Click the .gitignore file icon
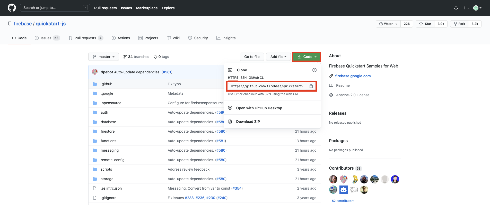490x205 pixels. coord(95,198)
